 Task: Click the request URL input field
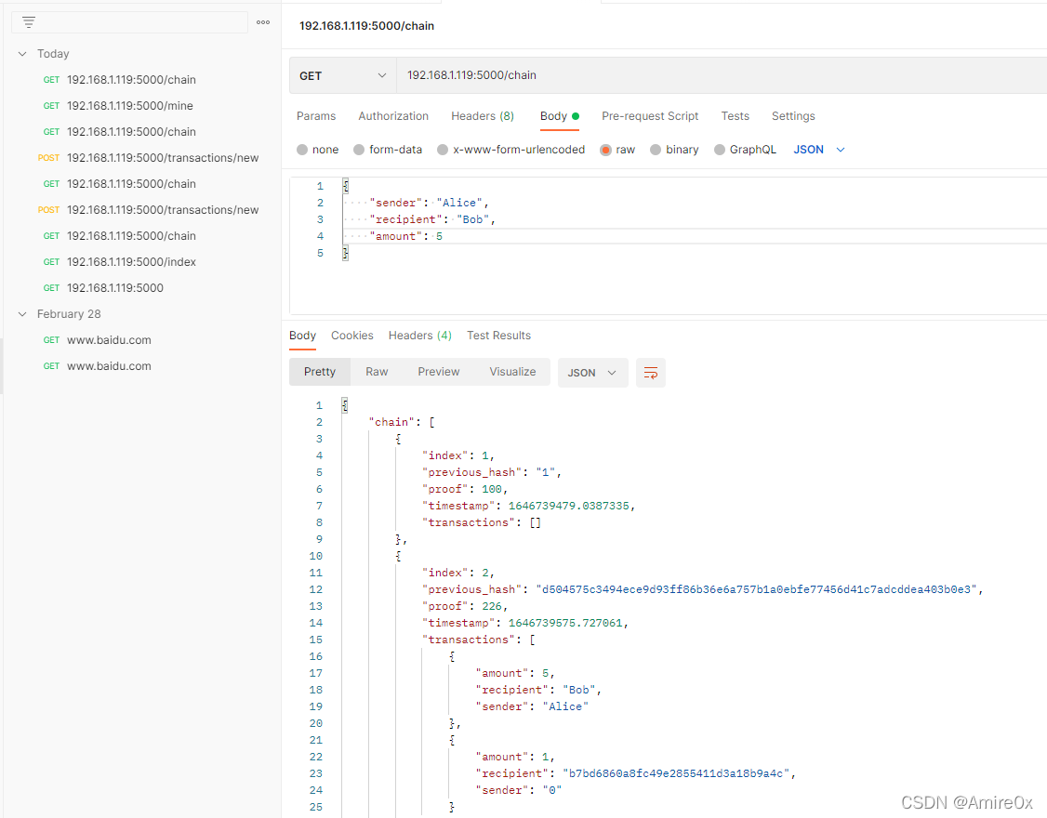pyautogui.click(x=722, y=75)
